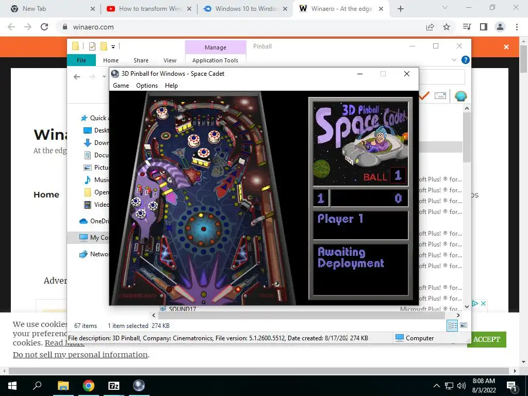Reload the winaero.com page
The height and width of the screenshot is (396, 528).
coord(44,27)
